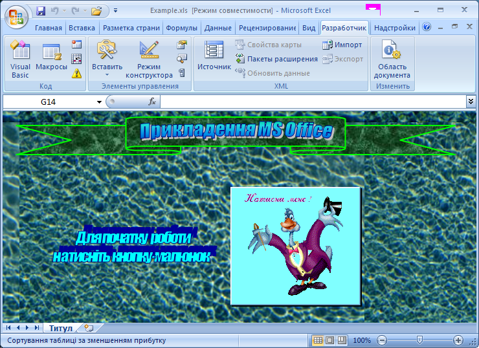Select the Разработчик tab
The image size is (479, 348).
pos(344,28)
